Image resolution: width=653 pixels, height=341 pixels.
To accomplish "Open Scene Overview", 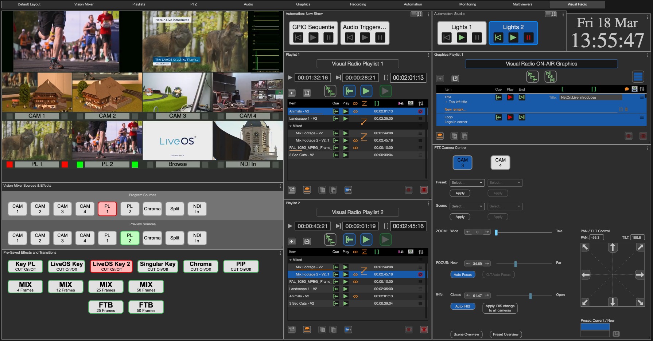I will [466, 334].
